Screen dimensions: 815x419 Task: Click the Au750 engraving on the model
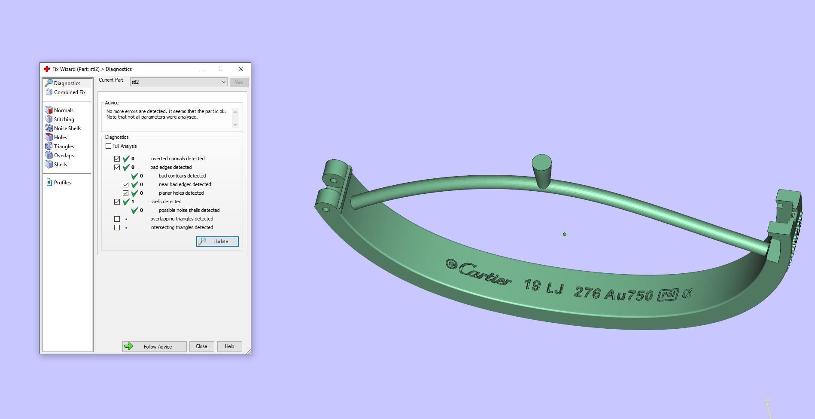pyautogui.click(x=629, y=295)
